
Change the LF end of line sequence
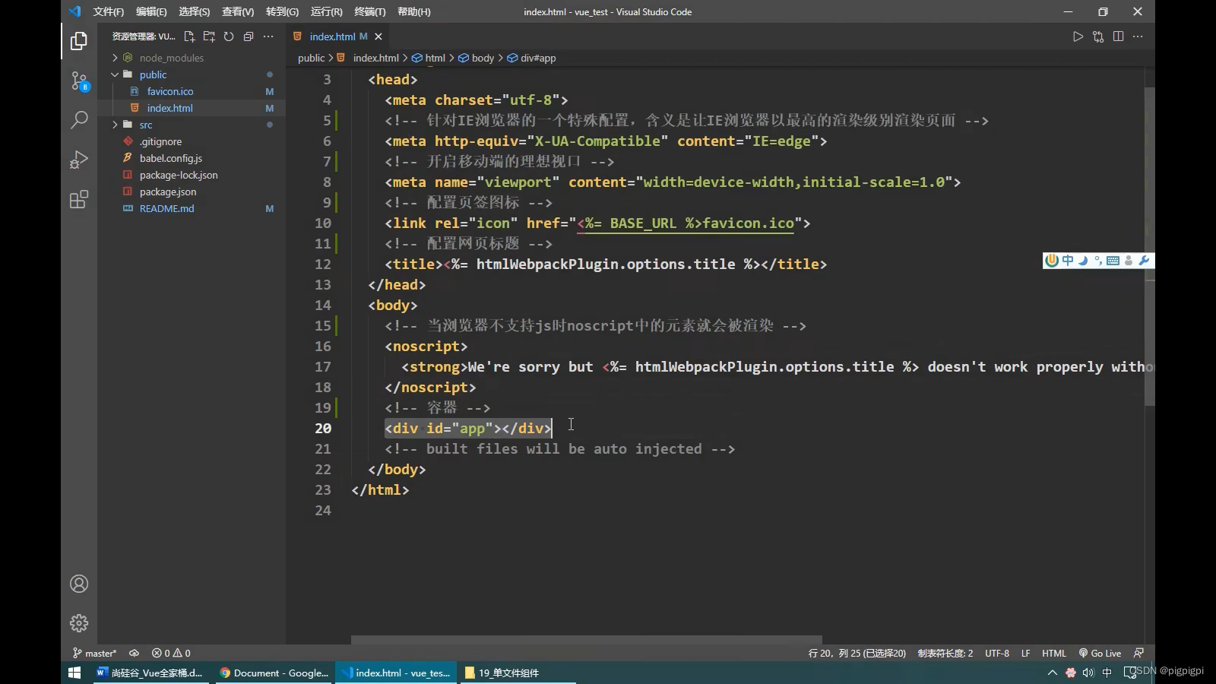1025,653
